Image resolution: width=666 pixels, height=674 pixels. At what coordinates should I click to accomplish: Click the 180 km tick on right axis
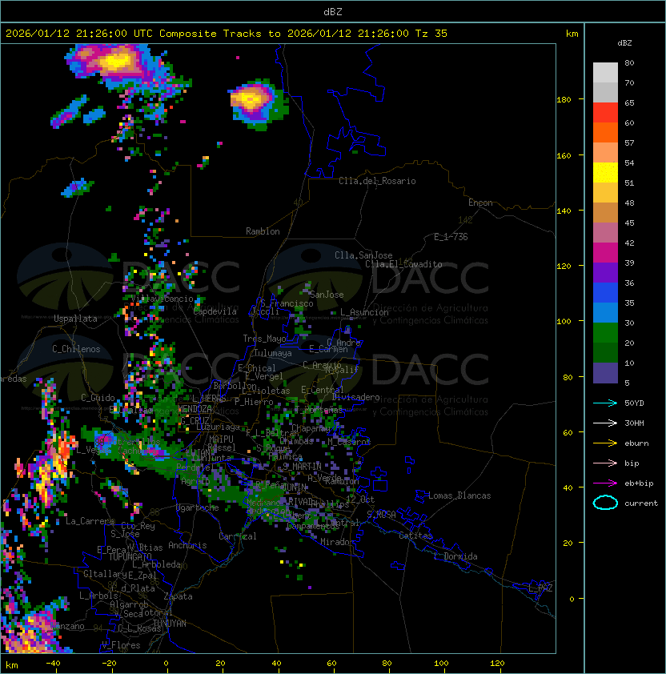tap(564, 99)
